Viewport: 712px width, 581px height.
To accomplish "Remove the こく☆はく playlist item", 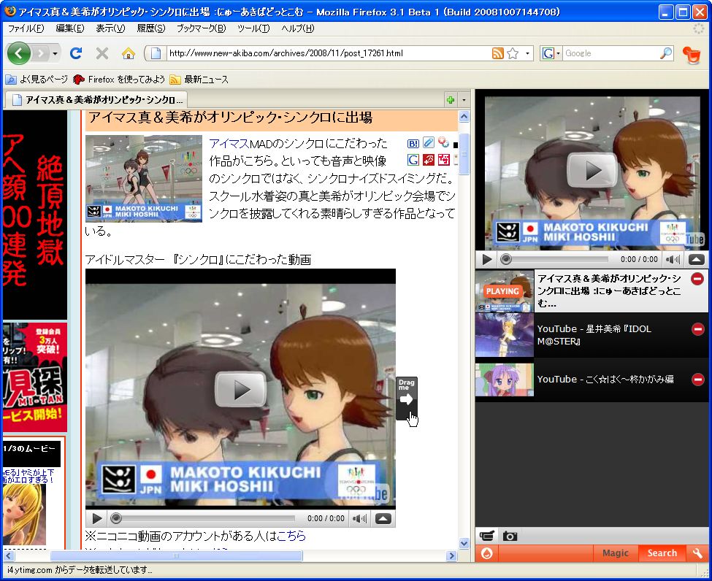I will [x=698, y=379].
